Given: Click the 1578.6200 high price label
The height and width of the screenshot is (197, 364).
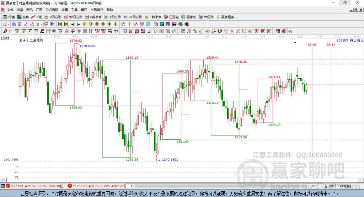Looking at the screenshot, I should [87, 46].
